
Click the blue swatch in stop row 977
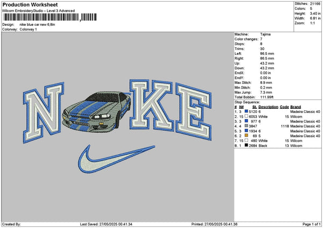pyautogui.click(x=246, y=121)
